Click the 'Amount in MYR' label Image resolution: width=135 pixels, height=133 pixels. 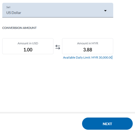point(88,43)
